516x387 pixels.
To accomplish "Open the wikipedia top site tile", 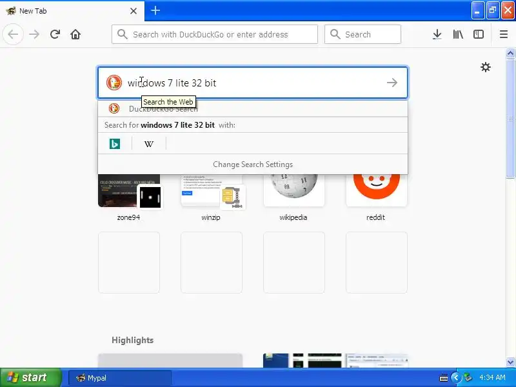I will (x=293, y=197).
